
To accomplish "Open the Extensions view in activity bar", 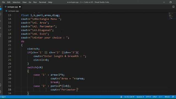I will (1, 35).
